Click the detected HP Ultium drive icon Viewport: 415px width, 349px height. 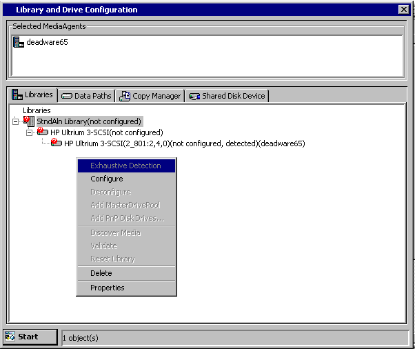click(57, 143)
